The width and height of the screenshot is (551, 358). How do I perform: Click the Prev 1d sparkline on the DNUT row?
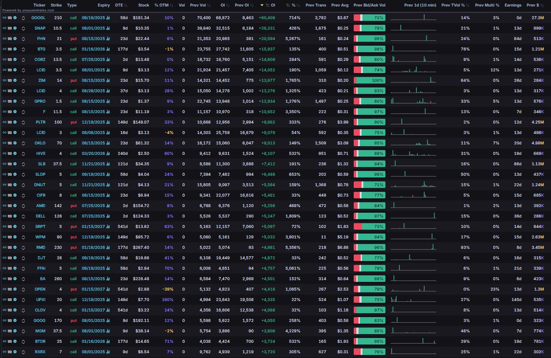click(x=414, y=184)
